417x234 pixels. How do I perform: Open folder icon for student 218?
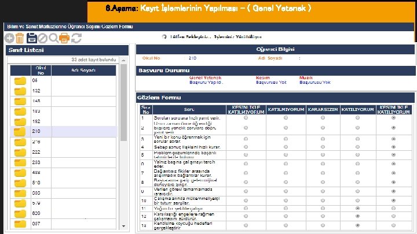pos(20,142)
